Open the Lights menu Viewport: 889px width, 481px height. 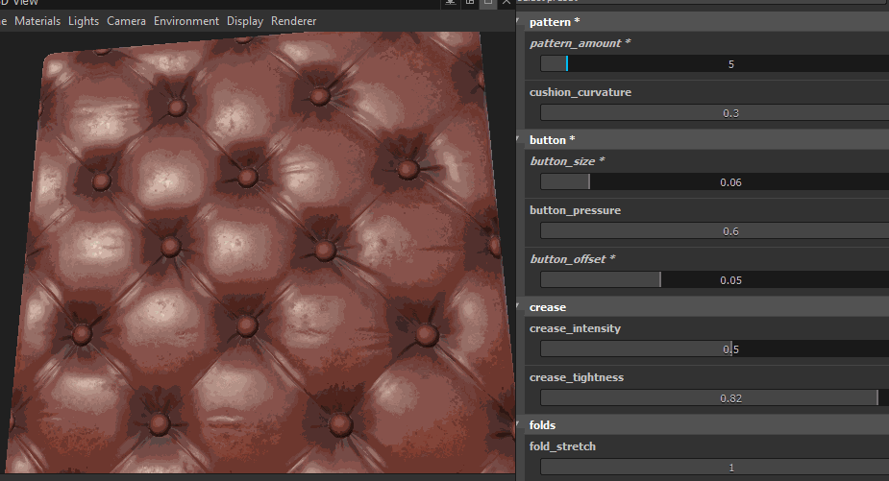point(84,21)
